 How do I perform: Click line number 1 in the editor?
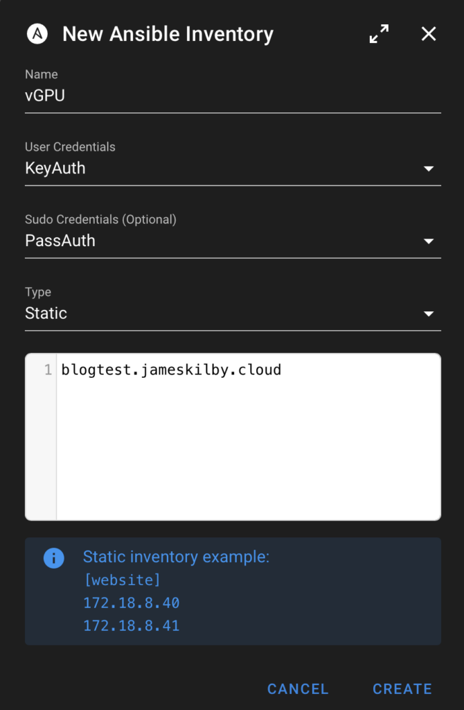46,370
